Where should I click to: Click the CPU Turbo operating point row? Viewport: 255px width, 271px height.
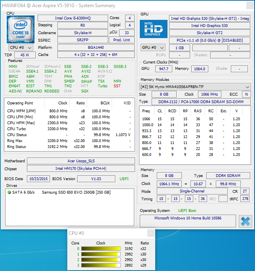click(x=69, y=129)
